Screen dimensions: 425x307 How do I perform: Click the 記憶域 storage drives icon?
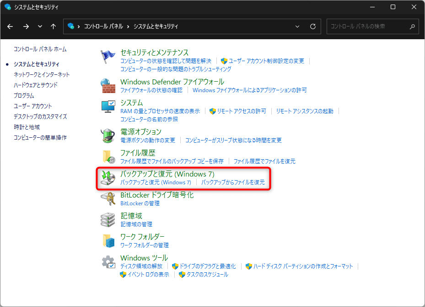pyautogui.click(x=108, y=219)
